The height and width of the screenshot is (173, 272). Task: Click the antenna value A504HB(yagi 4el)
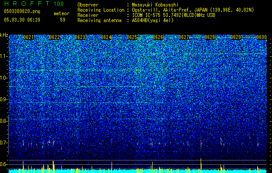point(153,20)
